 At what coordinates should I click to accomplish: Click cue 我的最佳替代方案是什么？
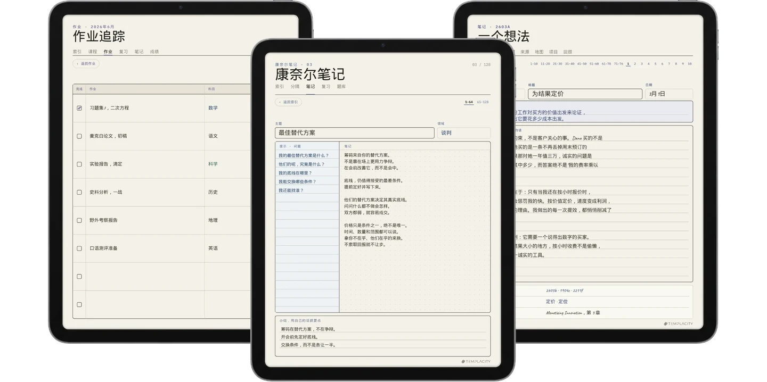point(304,155)
